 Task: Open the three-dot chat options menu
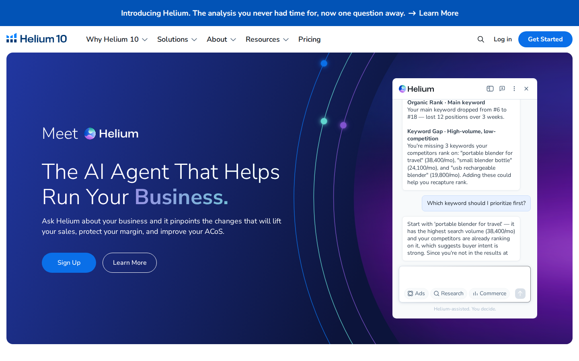pos(514,89)
